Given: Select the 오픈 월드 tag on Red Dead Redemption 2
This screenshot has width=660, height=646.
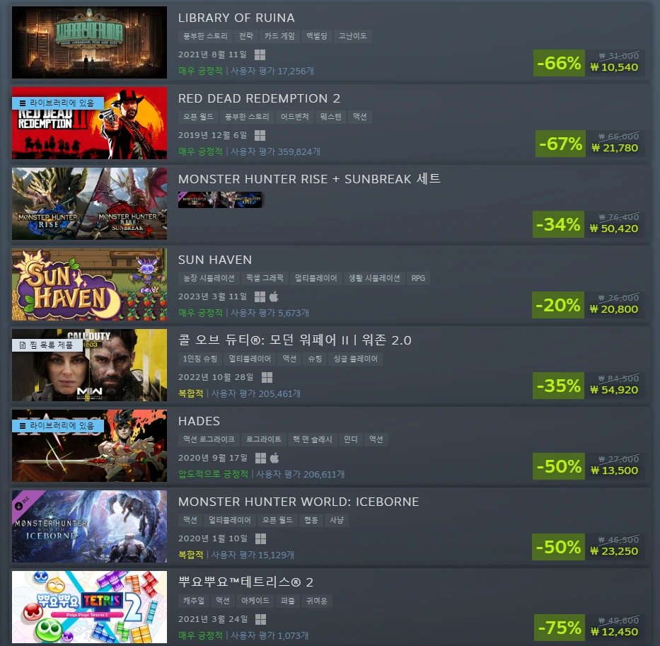Looking at the screenshot, I should (x=198, y=117).
